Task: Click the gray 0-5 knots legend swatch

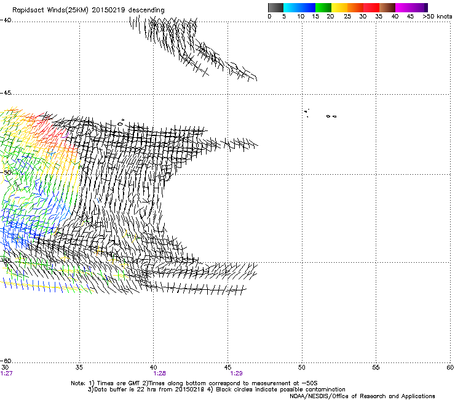Action: [x=275, y=7]
